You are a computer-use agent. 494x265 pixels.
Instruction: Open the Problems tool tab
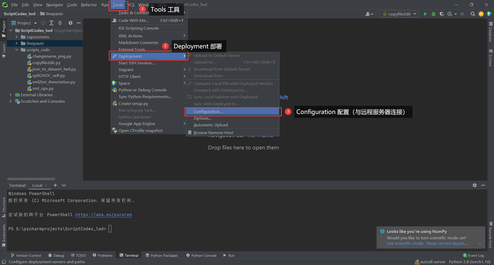pyautogui.click(x=103, y=255)
